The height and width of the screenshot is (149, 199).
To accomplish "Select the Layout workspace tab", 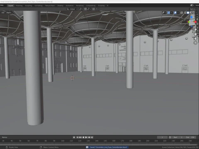I will pos(10,6).
